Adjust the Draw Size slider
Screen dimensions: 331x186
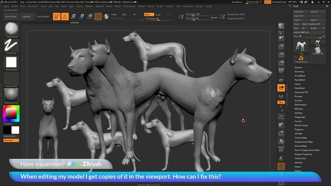201,19
